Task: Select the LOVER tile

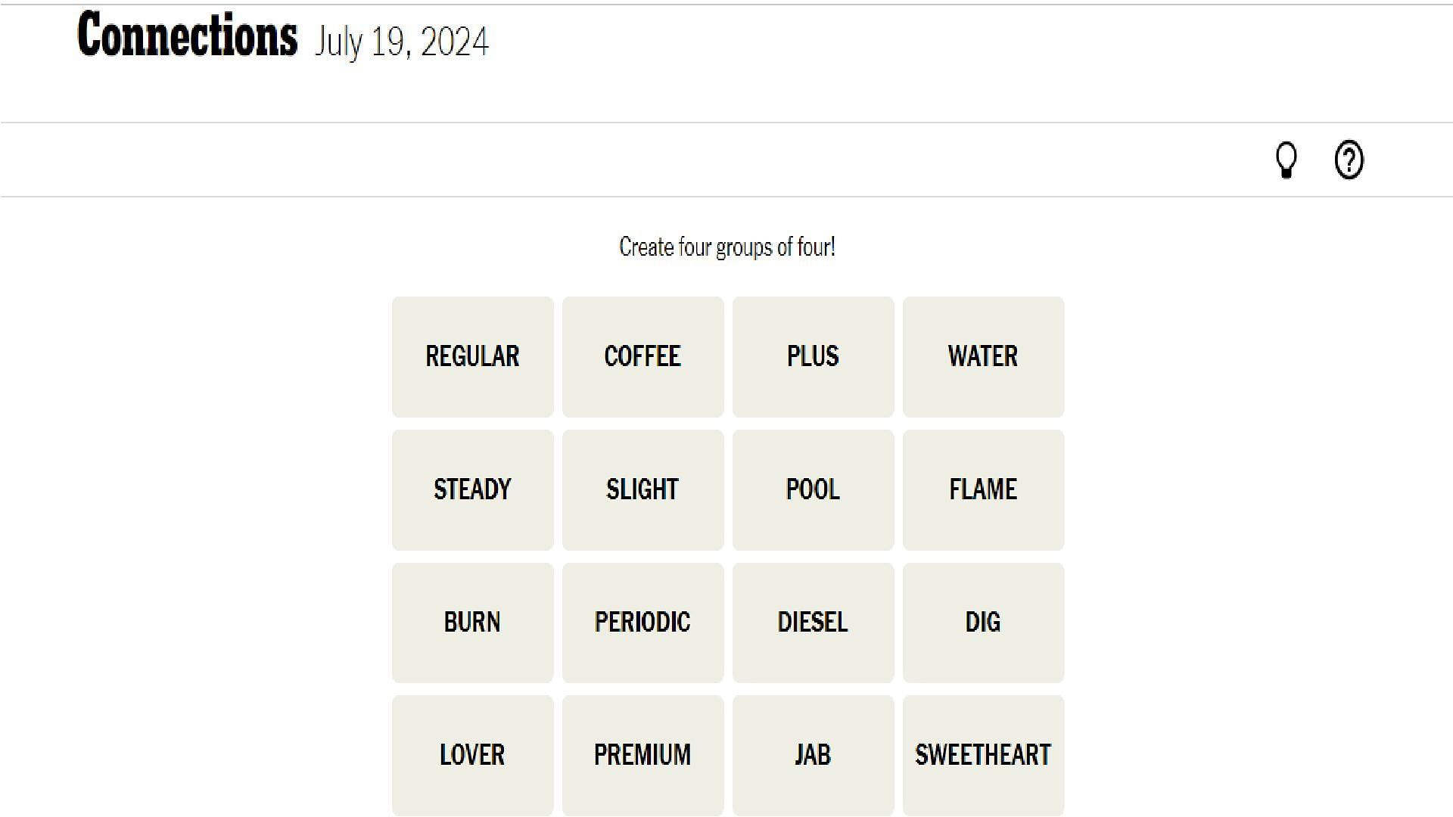Action: (472, 753)
